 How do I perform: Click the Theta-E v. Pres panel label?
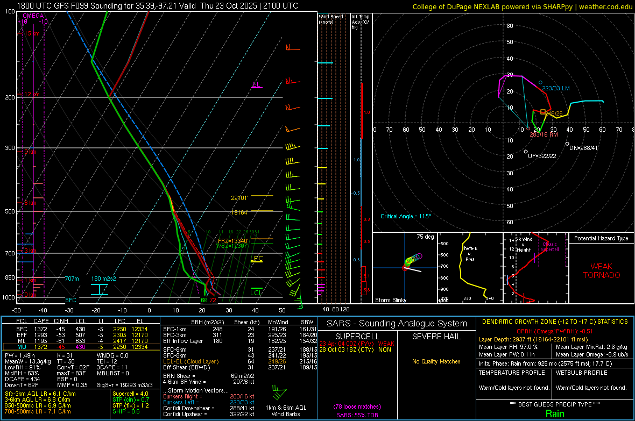[x=470, y=253]
